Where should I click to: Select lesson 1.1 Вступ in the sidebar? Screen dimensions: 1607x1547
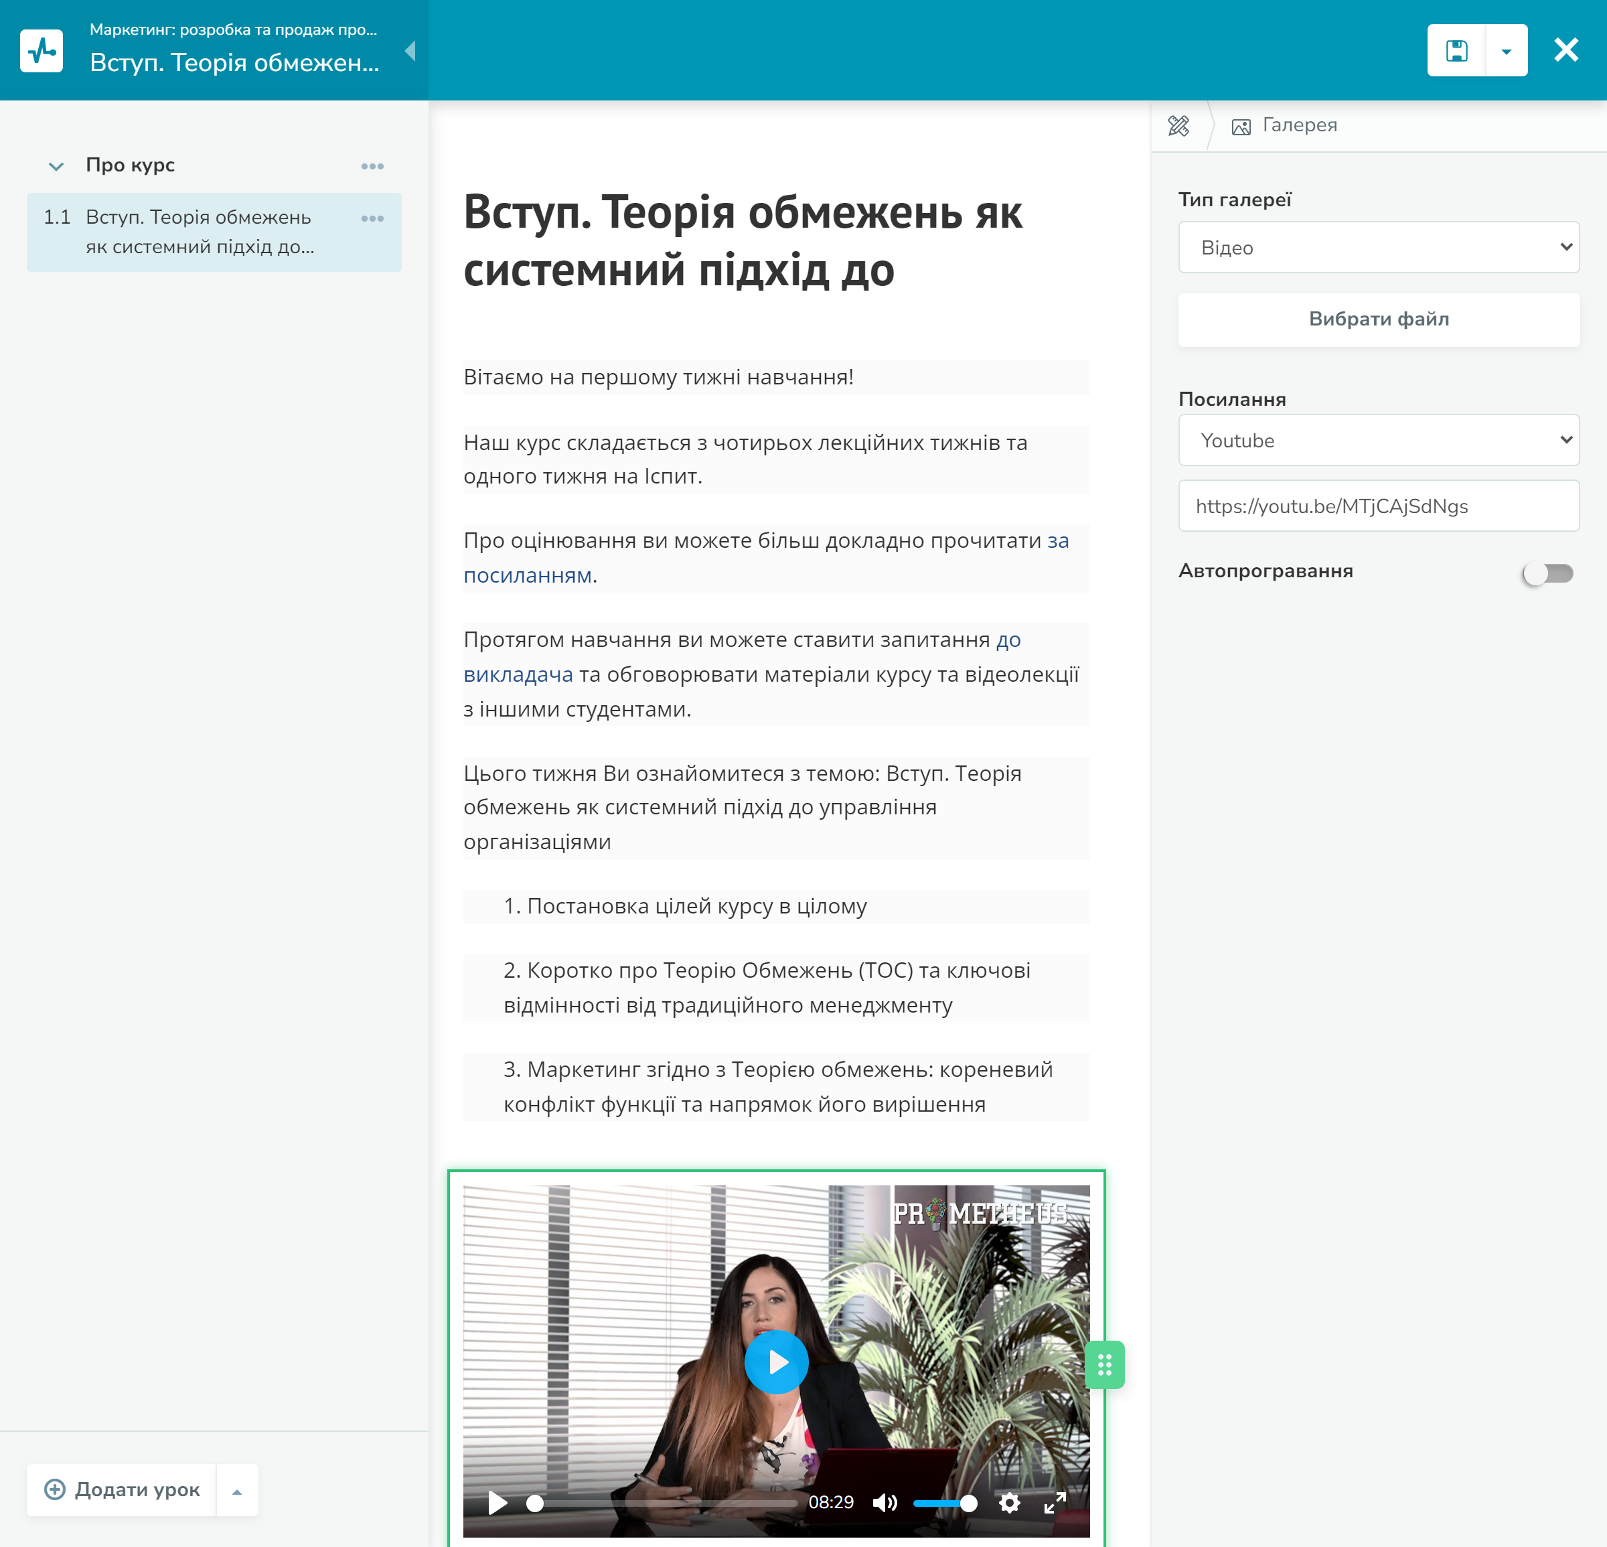point(198,232)
